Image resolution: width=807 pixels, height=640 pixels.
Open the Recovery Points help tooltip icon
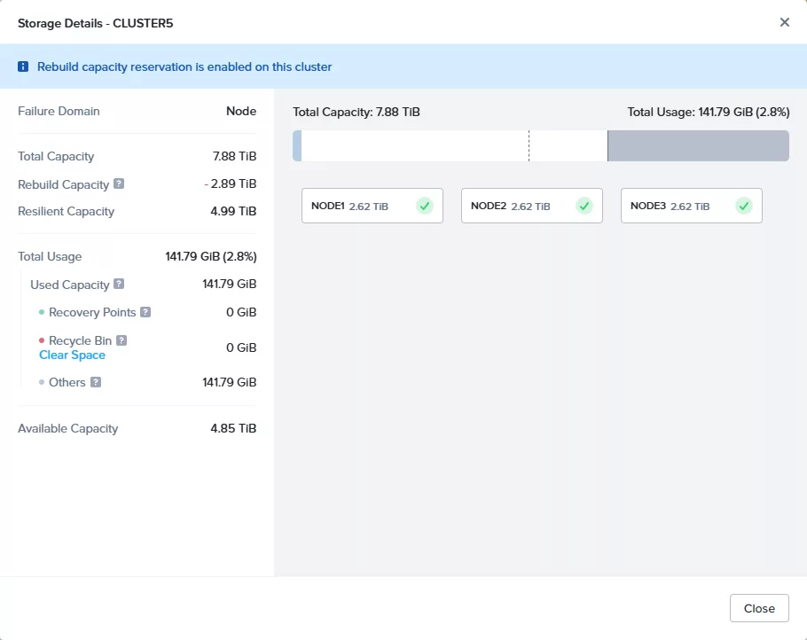[x=145, y=312]
